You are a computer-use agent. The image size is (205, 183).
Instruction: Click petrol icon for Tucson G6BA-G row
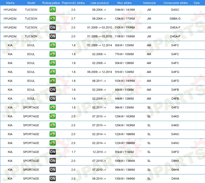[52, 19]
